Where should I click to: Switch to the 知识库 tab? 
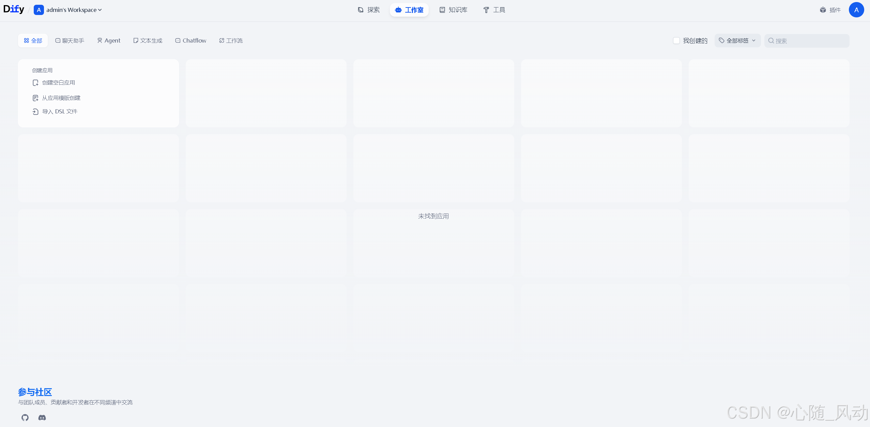tap(453, 10)
